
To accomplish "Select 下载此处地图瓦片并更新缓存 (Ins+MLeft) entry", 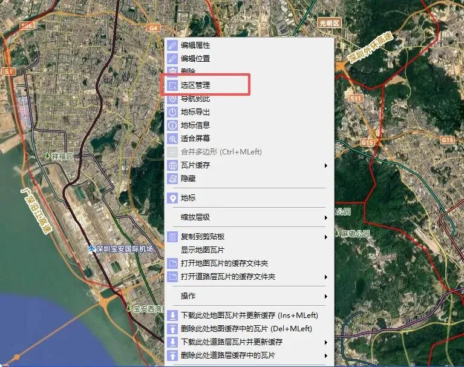I will click(x=249, y=316).
